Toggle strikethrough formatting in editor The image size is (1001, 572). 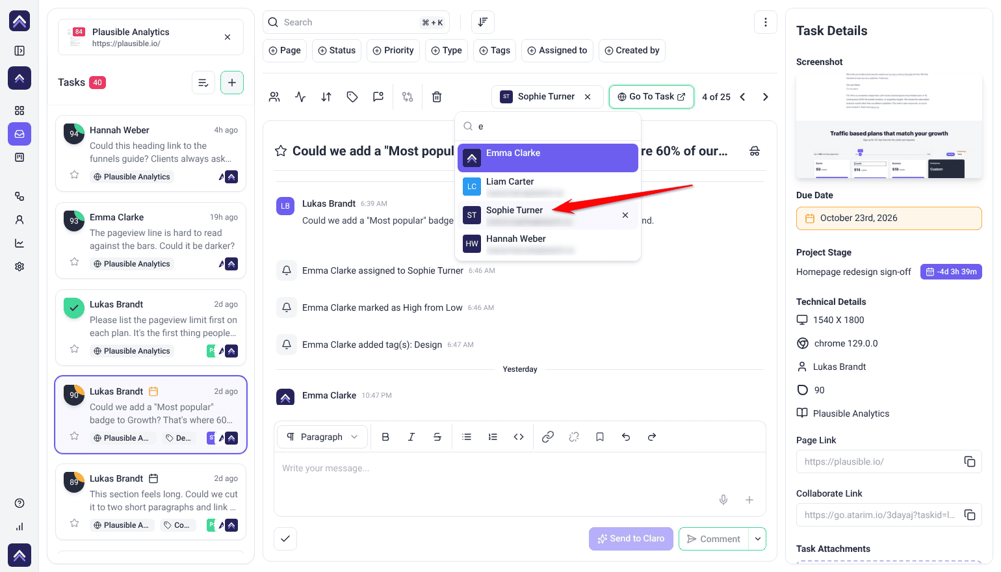pos(437,437)
